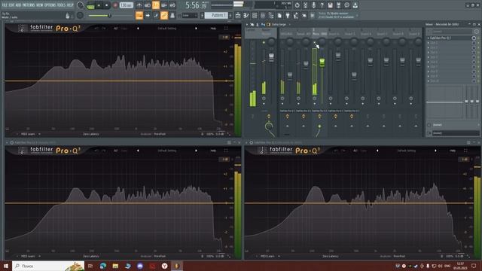482x271 pixels.
Task: Click the highlighted orange icon beside tempo
Action: 156,5
